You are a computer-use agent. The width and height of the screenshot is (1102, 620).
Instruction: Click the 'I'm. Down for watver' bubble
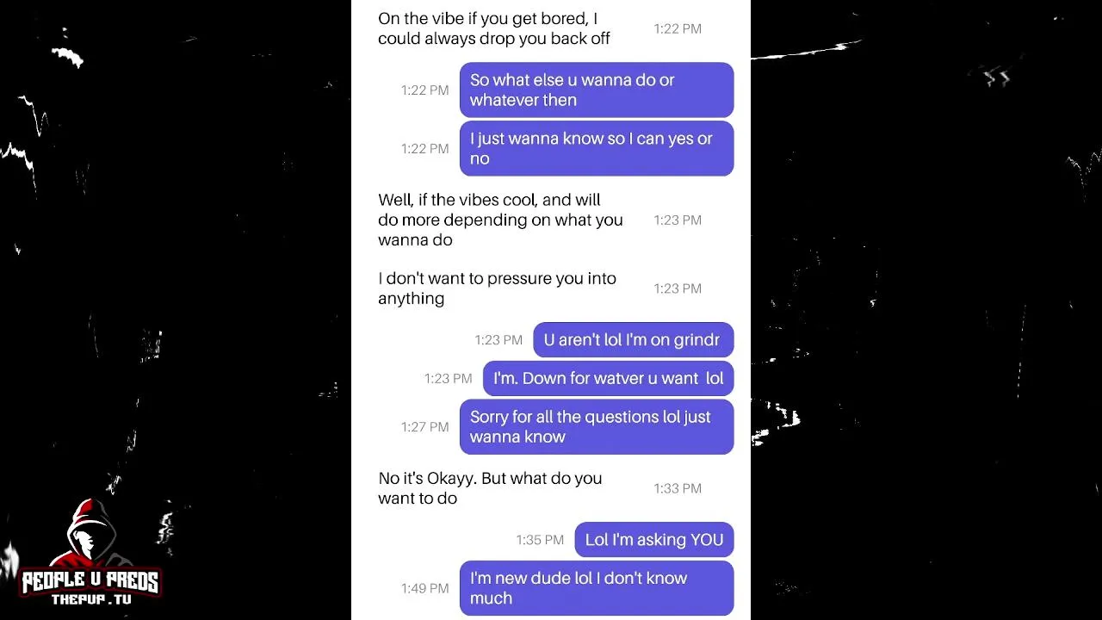[x=608, y=378]
